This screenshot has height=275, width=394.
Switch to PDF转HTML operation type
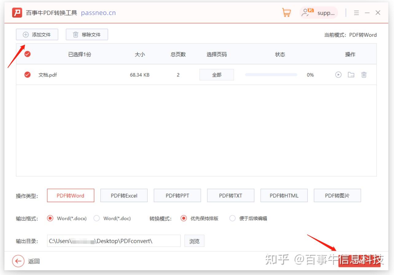click(284, 195)
